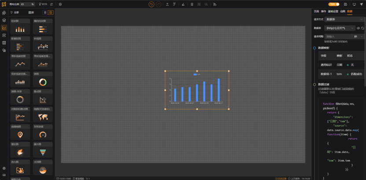Open the 秒 time unit dropdown
Image resolution: width=366 pixels, height=180 pixels.
[x=358, y=36]
